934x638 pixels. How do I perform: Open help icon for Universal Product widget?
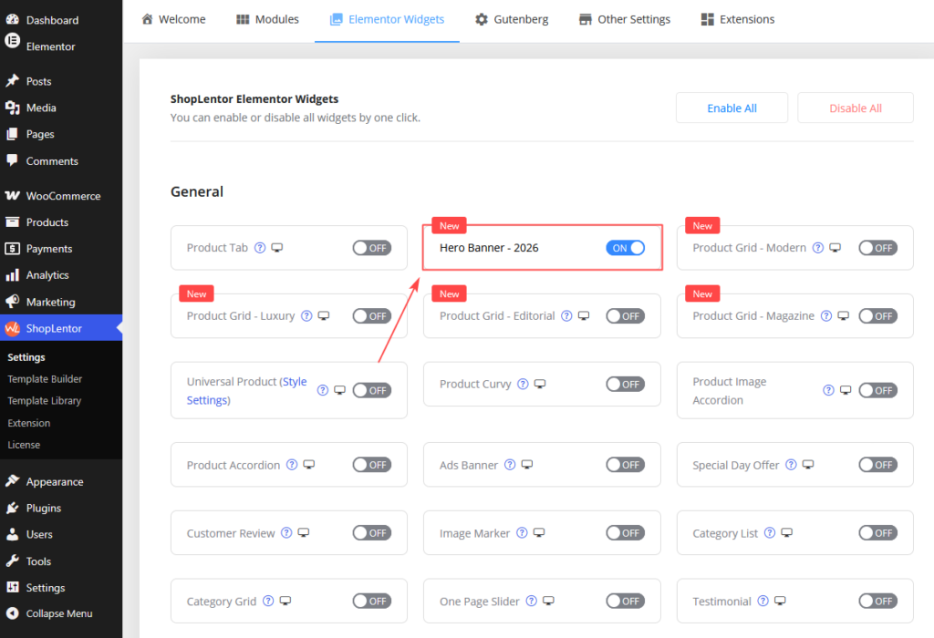coord(322,390)
